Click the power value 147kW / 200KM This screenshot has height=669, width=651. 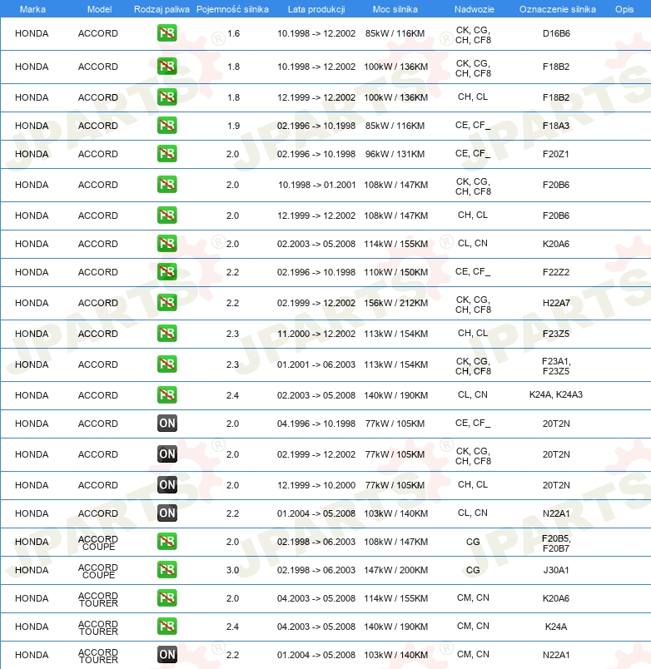(395, 570)
